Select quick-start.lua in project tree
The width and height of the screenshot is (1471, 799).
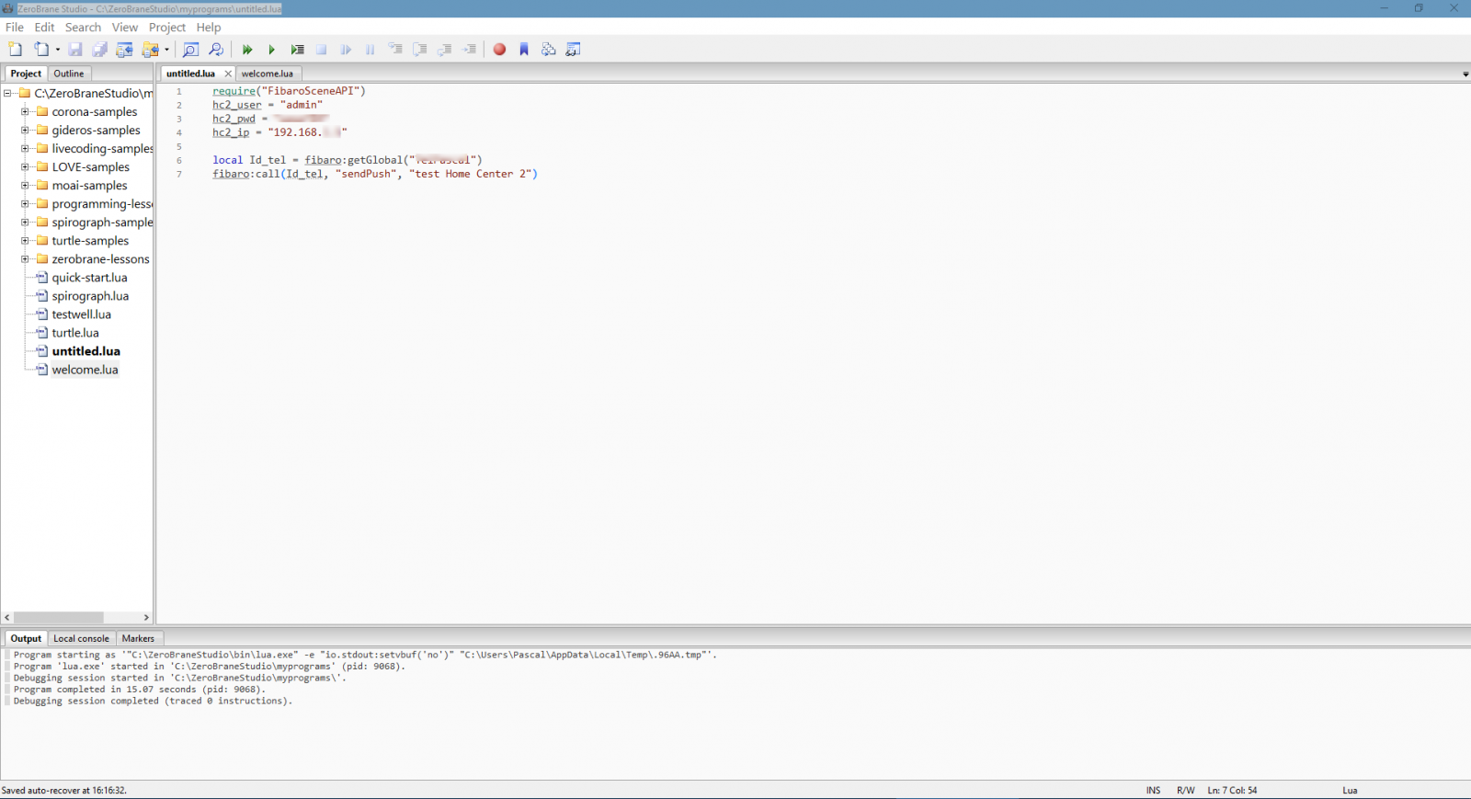click(89, 277)
